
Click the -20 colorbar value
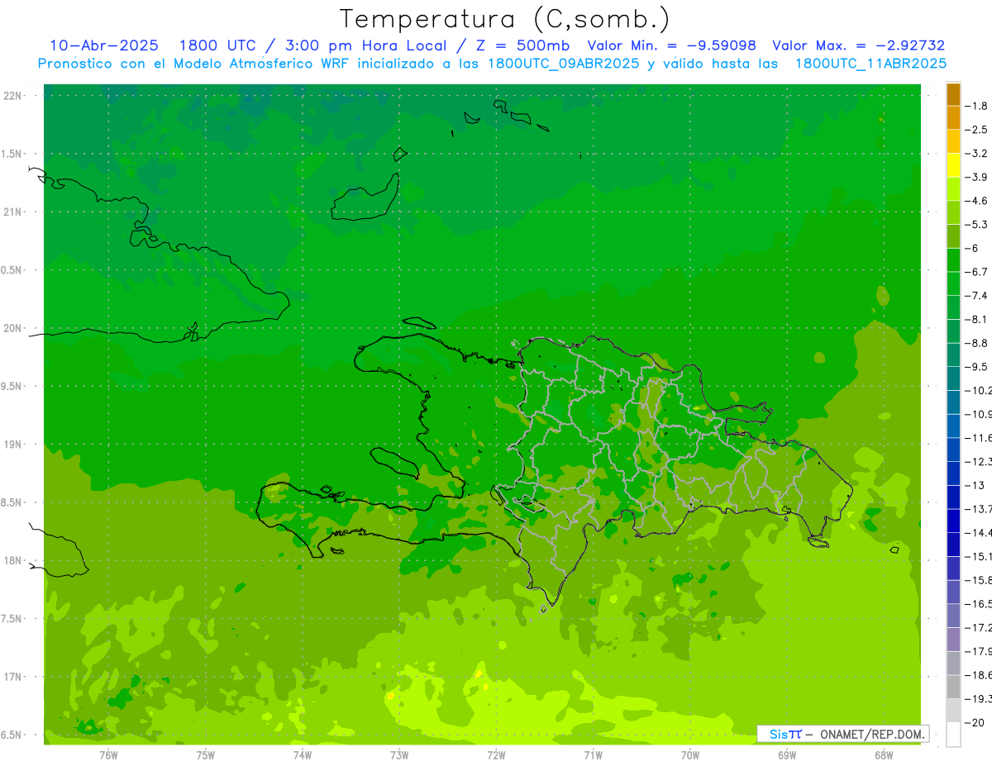click(x=974, y=722)
